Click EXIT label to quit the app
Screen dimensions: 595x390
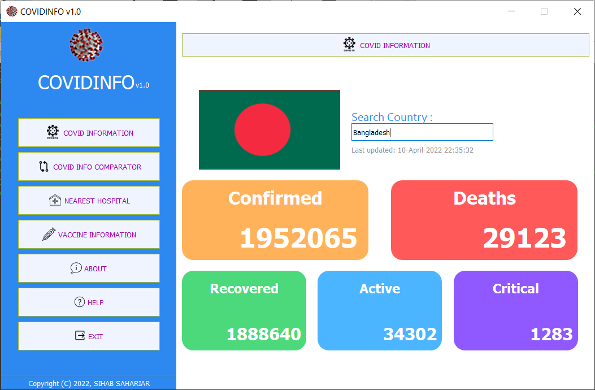pos(95,336)
